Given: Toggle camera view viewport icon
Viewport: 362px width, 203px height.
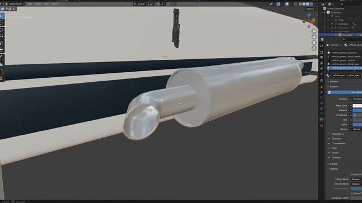Looking at the screenshot, I should point(314,43).
